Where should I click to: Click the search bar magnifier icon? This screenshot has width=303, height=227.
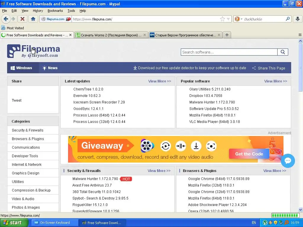[x=288, y=19]
